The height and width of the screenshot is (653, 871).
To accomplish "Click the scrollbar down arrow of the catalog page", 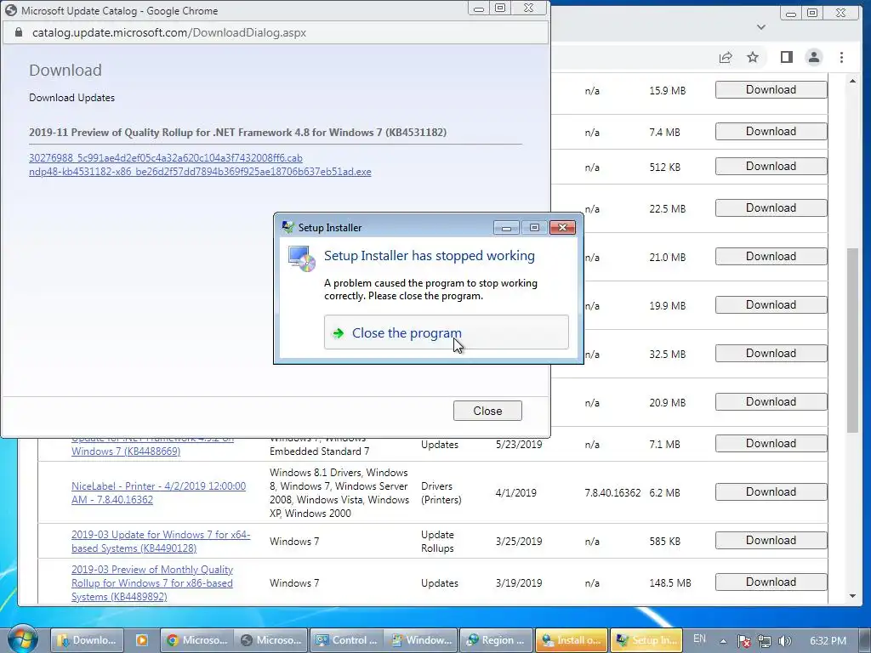I will pyautogui.click(x=852, y=596).
